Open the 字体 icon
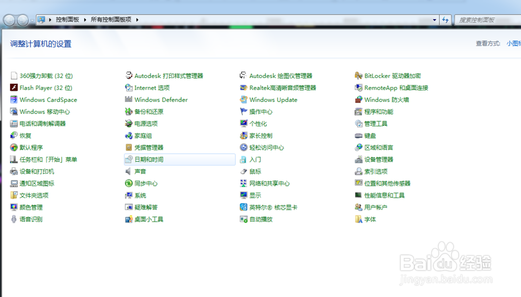Image resolution: width=521 pixels, height=297 pixels. (x=358, y=219)
